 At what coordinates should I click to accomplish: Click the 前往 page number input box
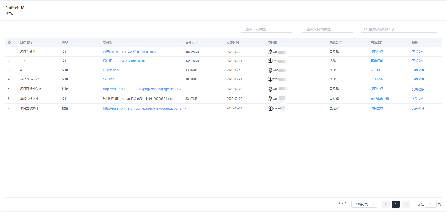430,204
